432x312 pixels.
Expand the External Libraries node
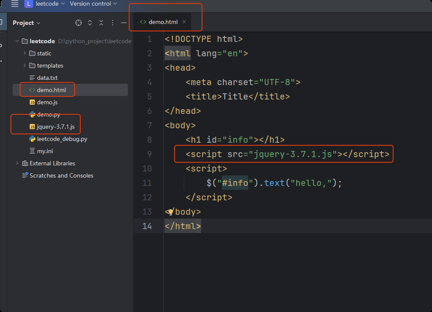tap(17, 163)
